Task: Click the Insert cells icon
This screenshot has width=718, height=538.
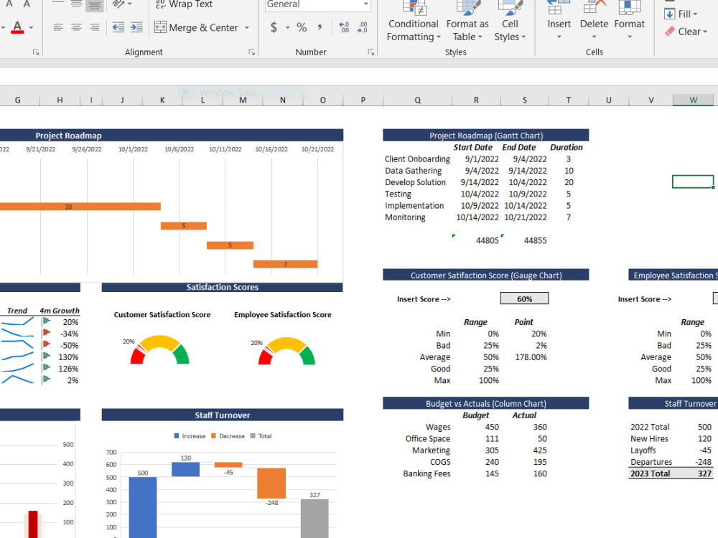Action: click(559, 7)
